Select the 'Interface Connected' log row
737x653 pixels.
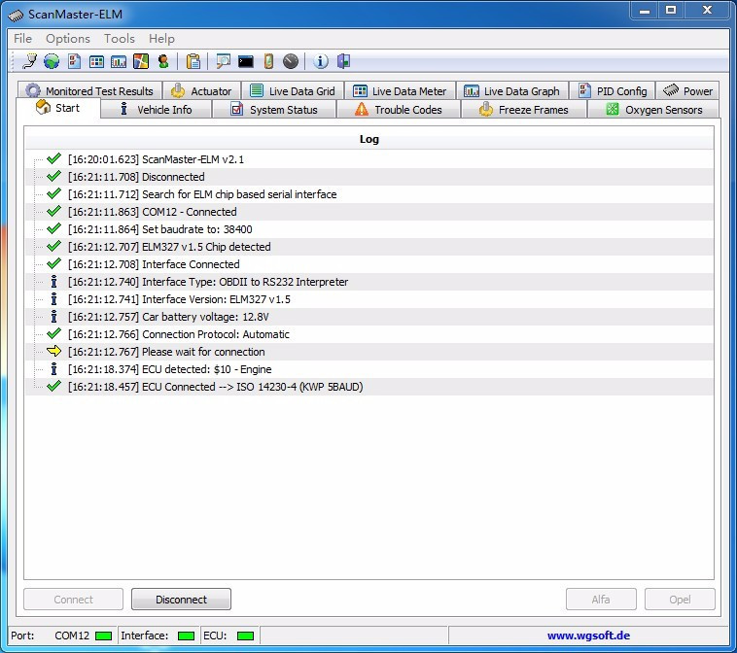[x=368, y=264]
